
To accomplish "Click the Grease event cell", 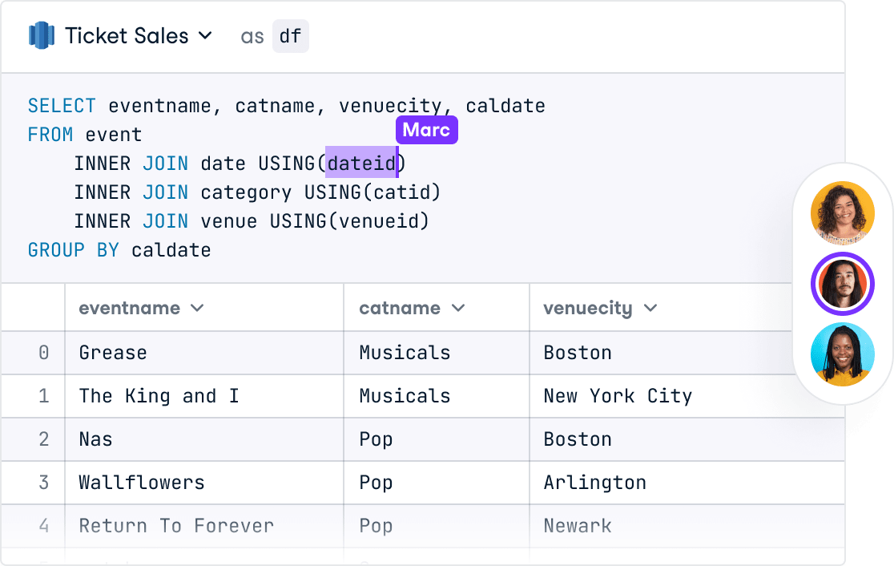I will (113, 353).
